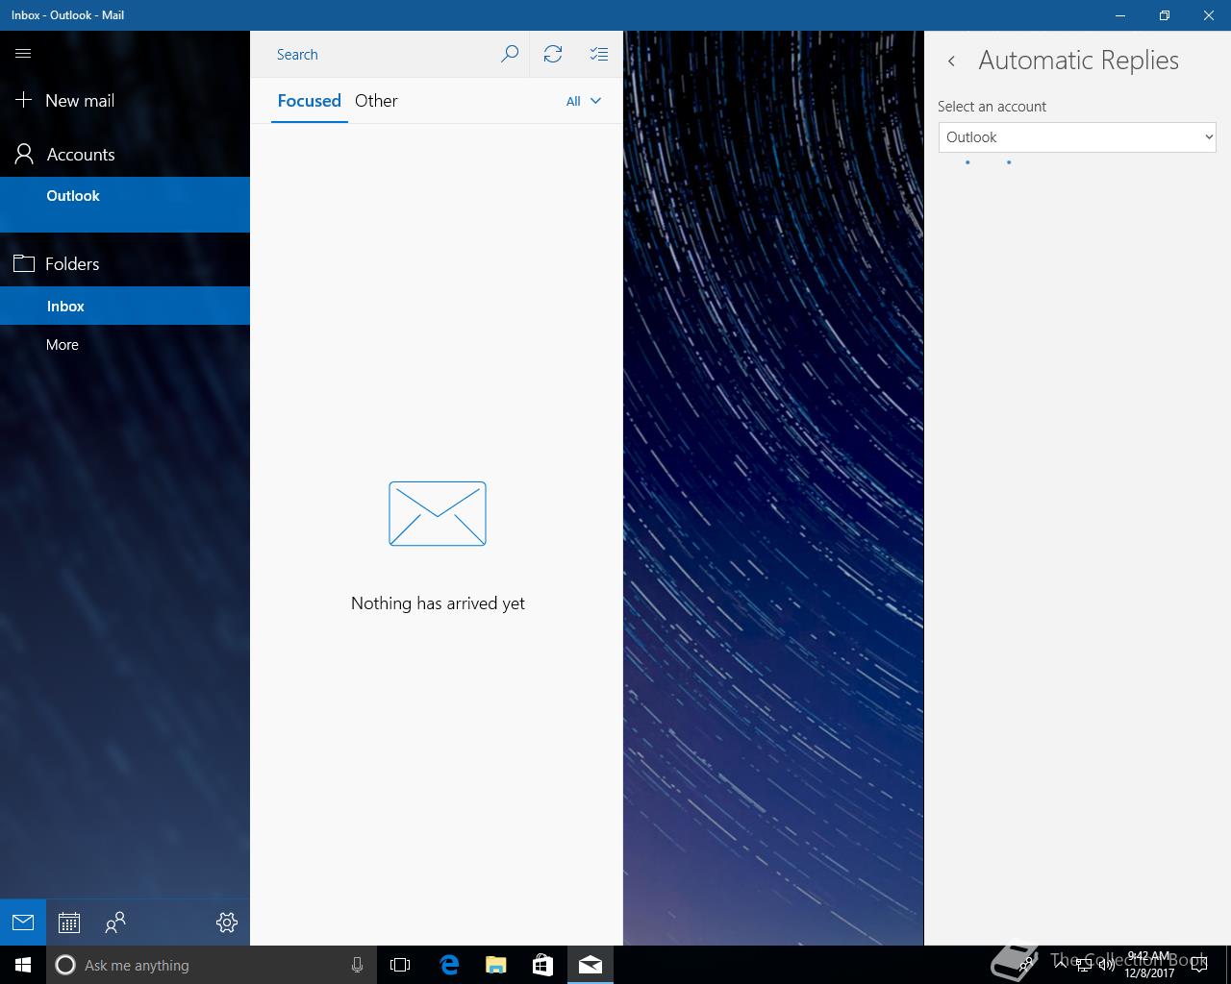
Task: Open the People app icon
Action: pyautogui.click(x=115, y=922)
